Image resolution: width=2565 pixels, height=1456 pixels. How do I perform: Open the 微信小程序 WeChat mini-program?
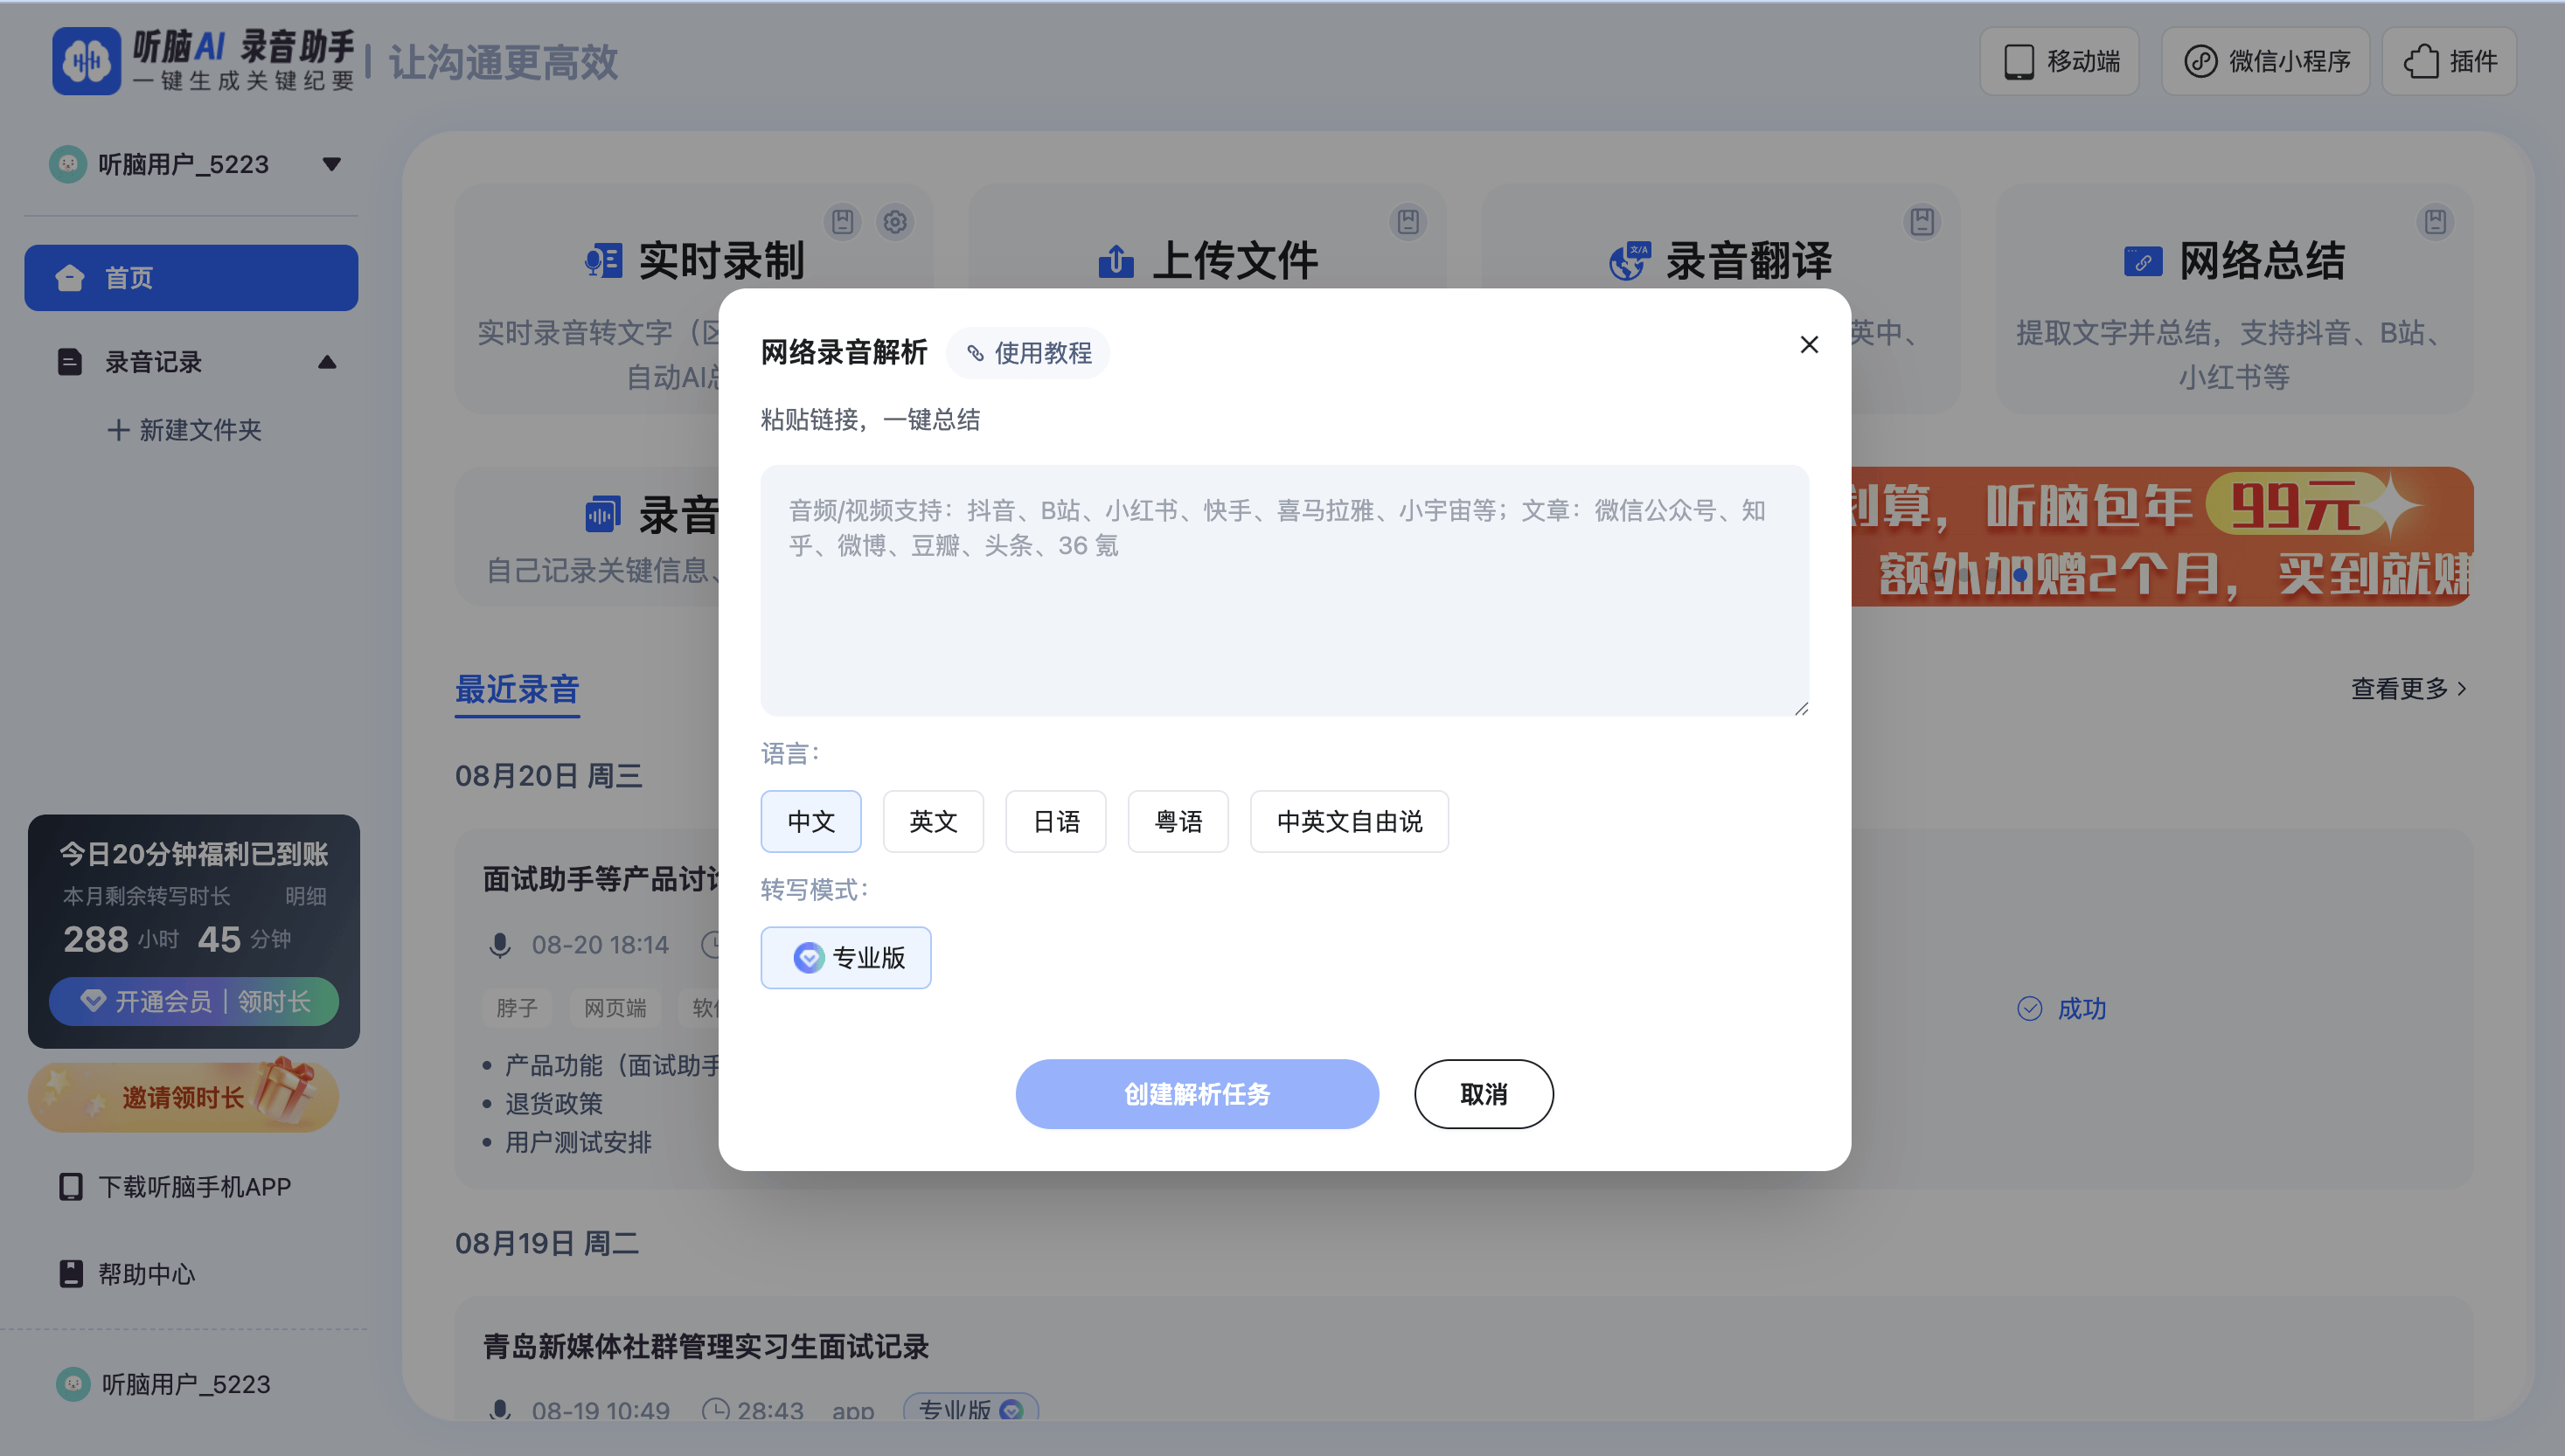[2264, 61]
